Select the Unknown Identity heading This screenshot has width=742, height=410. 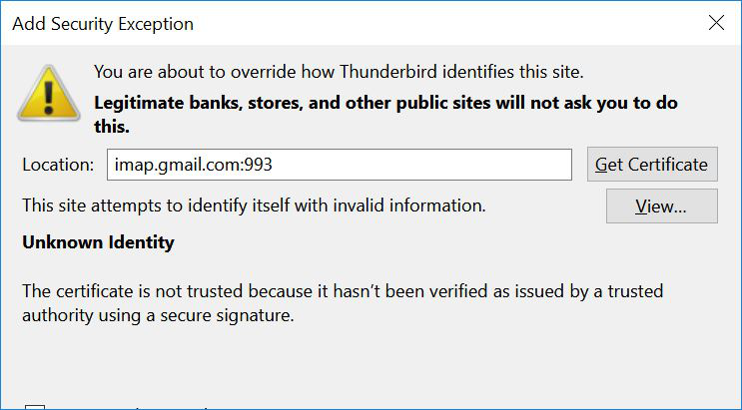click(x=98, y=242)
